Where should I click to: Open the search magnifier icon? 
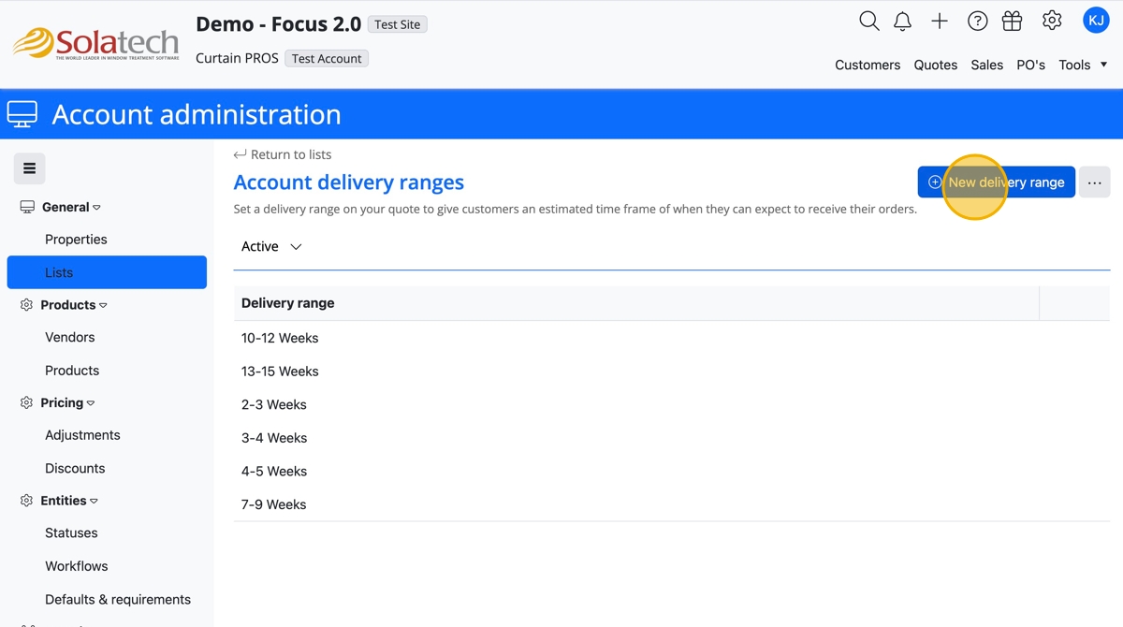(868, 21)
